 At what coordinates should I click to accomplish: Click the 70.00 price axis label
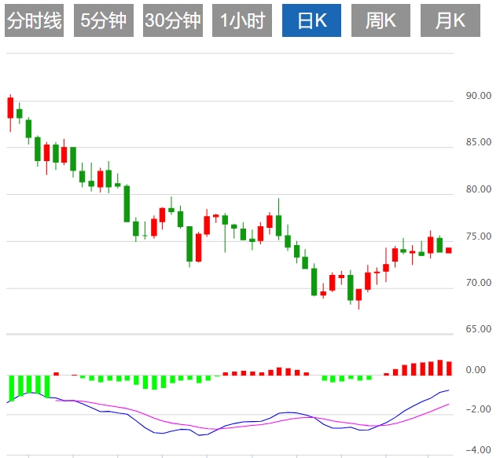(478, 282)
